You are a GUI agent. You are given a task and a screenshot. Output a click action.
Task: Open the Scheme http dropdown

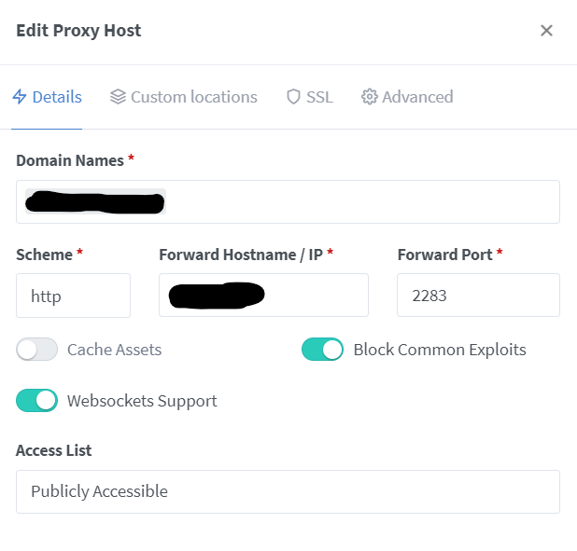coord(73,296)
